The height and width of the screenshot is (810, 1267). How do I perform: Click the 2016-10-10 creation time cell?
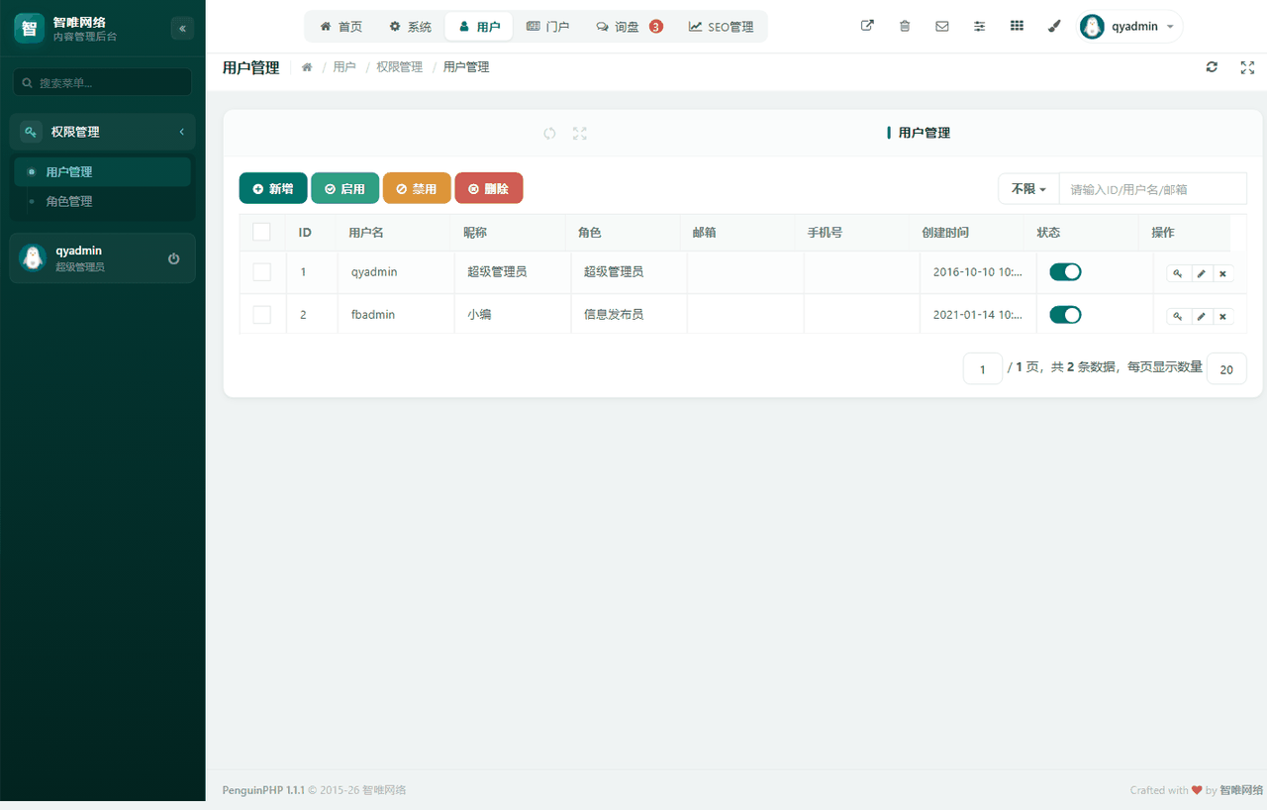[978, 271]
